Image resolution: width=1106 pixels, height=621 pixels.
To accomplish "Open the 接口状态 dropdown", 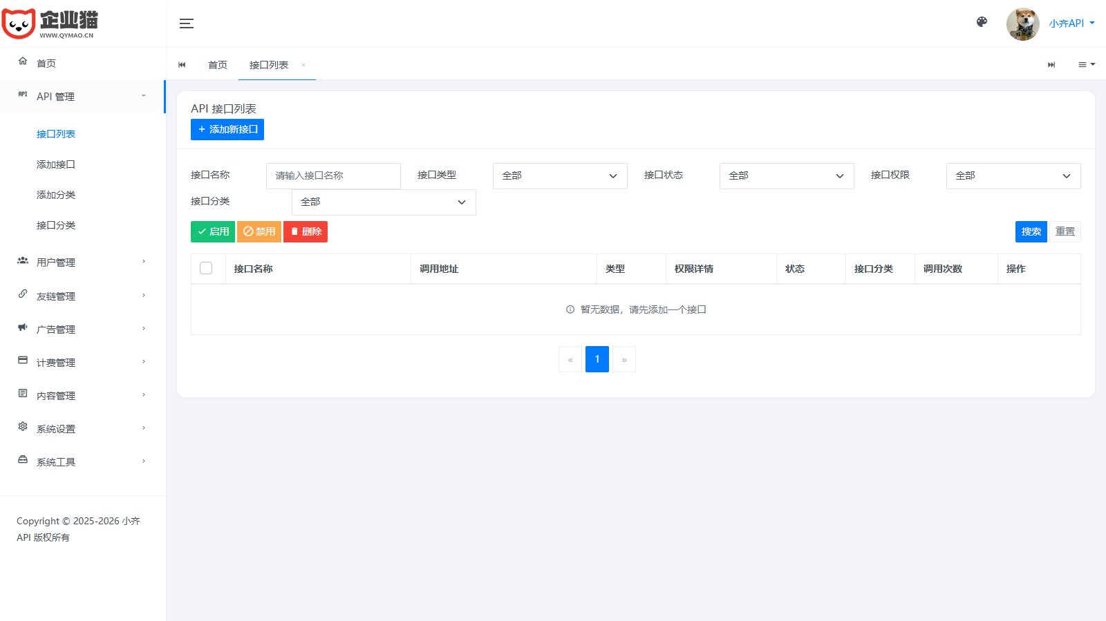I will pos(786,176).
